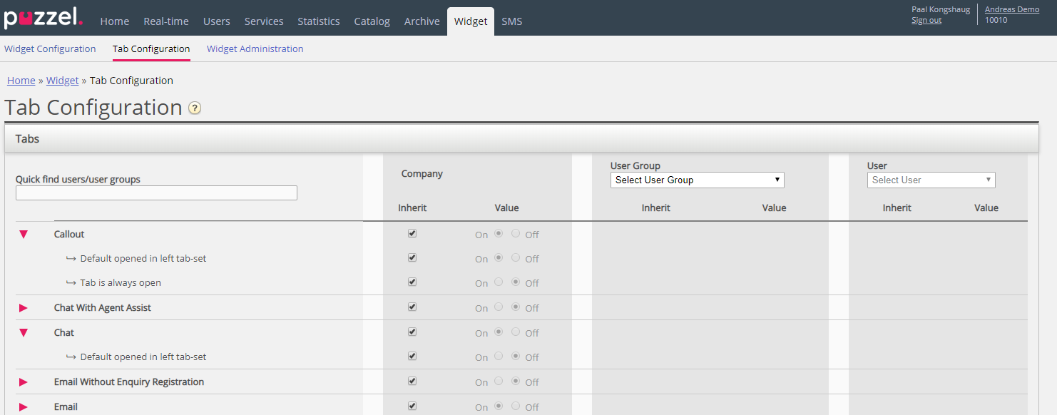
Task: Open the Select User dropdown
Action: (x=931, y=180)
